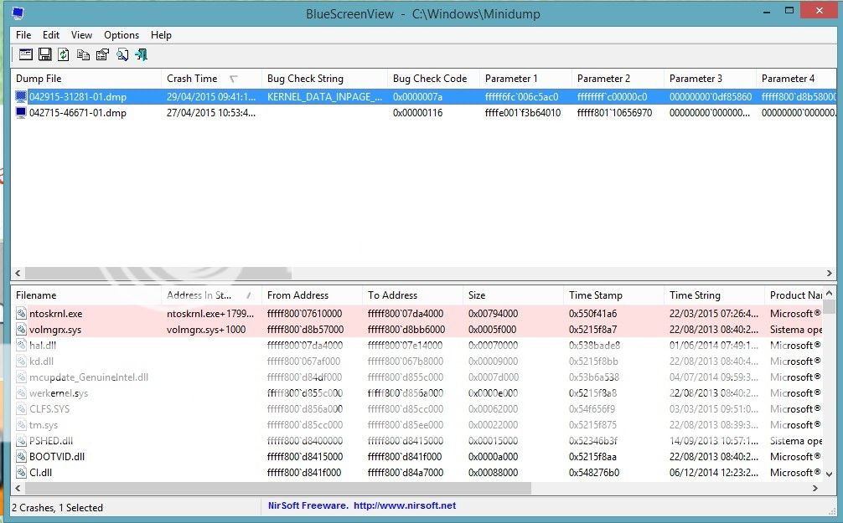Open the Find dialog with the magnifier icon
The width and height of the screenshot is (843, 523).
point(122,54)
